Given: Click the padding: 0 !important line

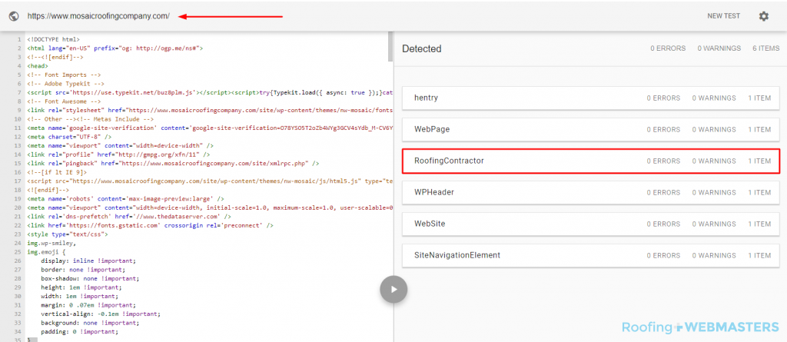Looking at the screenshot, I should click(x=80, y=332).
